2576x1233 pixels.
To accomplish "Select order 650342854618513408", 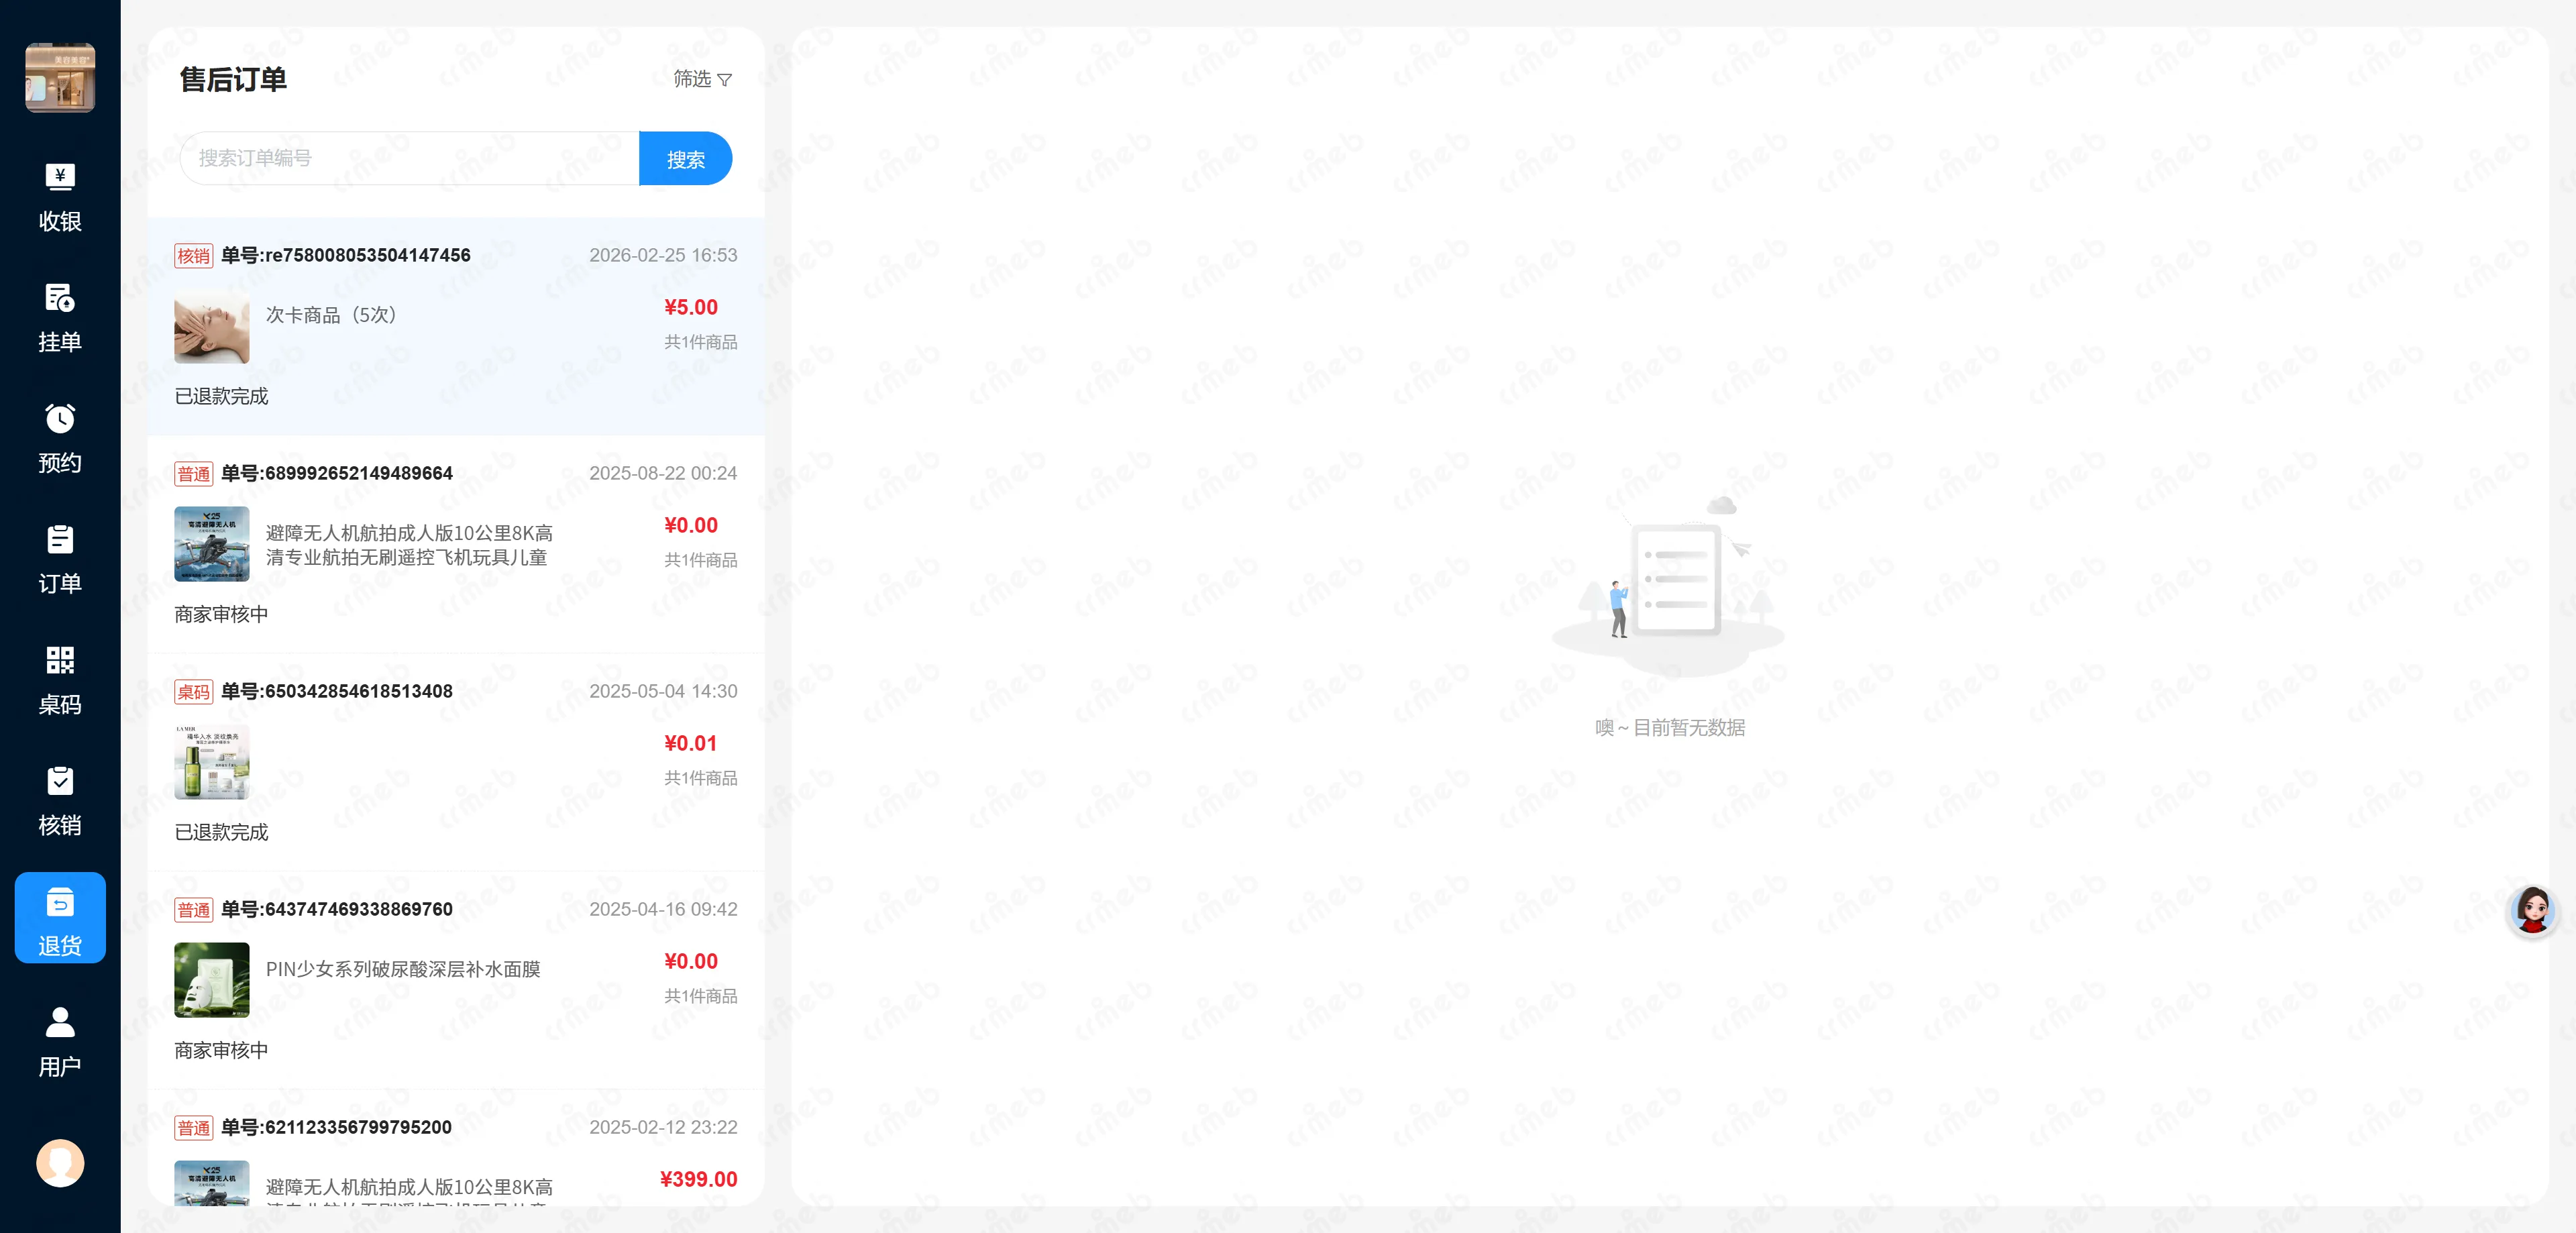I will pos(456,763).
